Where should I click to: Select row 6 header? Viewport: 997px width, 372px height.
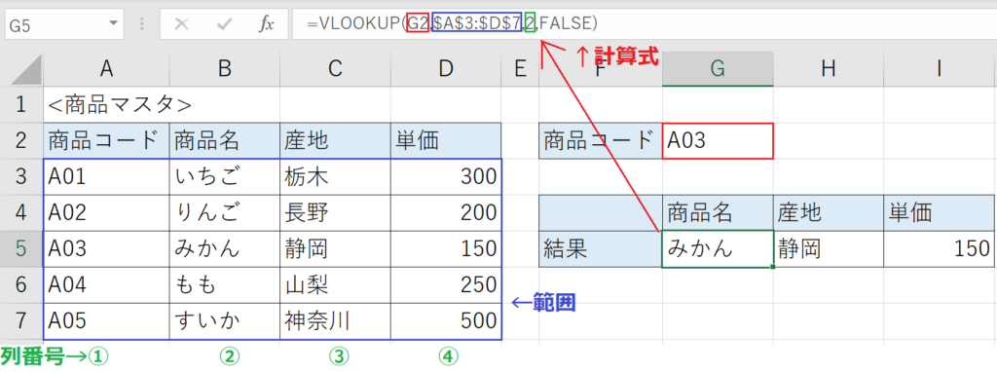point(21,285)
